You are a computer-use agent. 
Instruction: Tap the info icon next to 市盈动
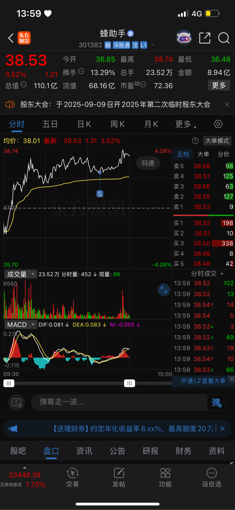click(143, 84)
